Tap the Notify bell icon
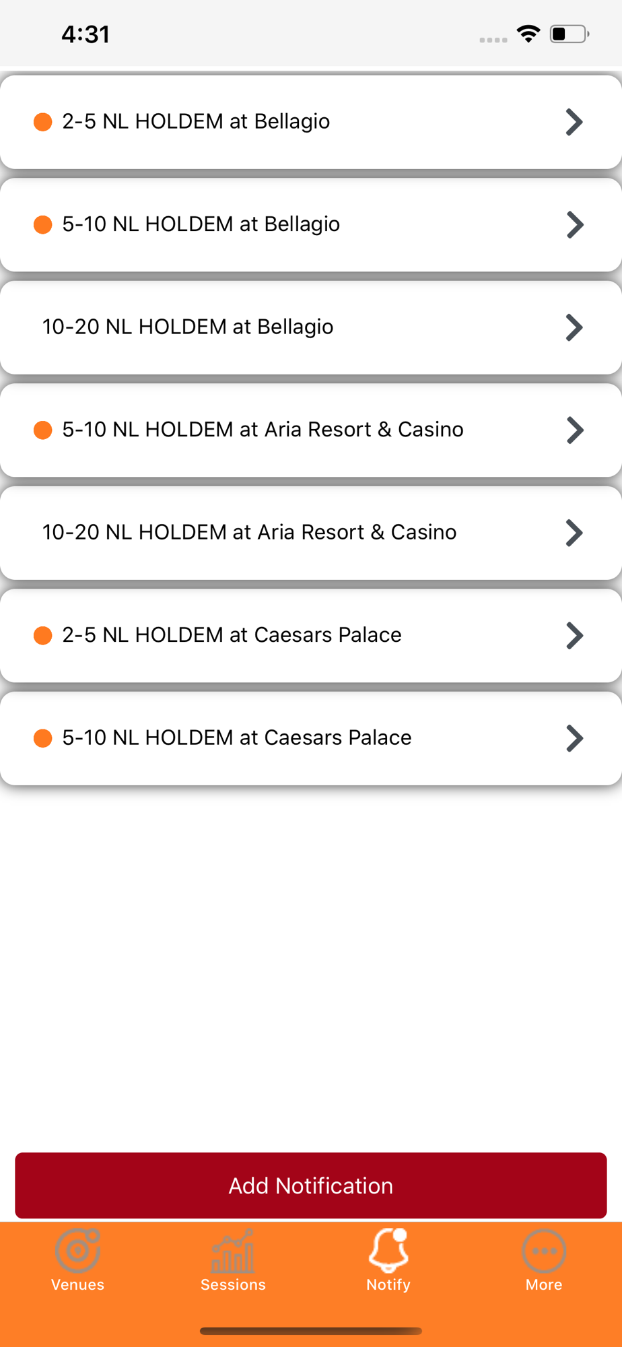 click(388, 1250)
